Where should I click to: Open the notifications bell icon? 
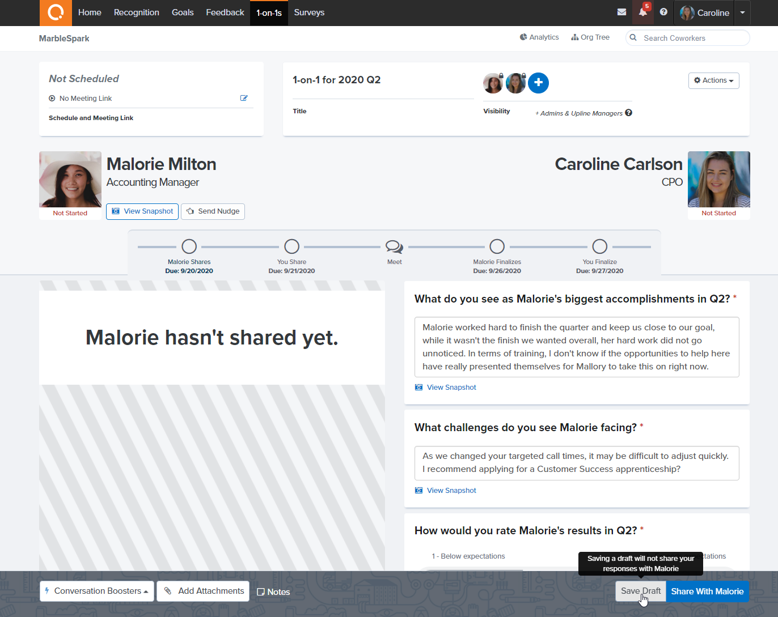pos(642,12)
